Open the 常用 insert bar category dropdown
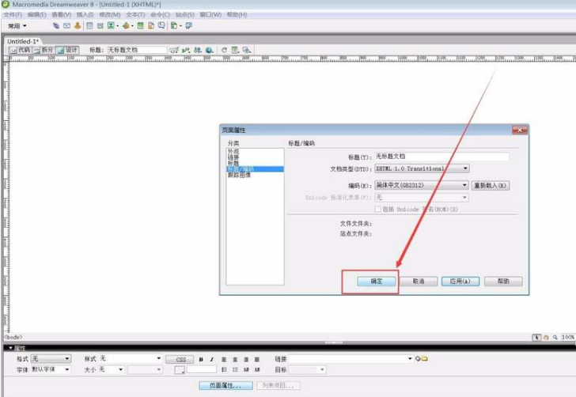Screen dimensions: 576x397 coord(17,26)
